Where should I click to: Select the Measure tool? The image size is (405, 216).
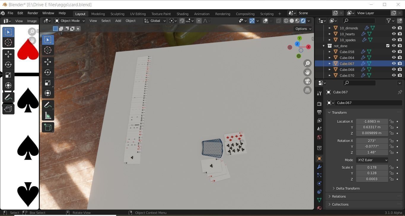coord(48,116)
